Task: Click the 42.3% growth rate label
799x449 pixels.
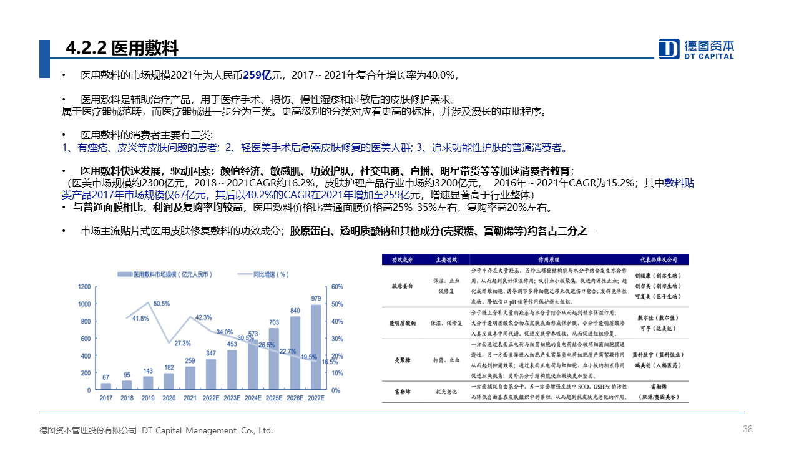Action: point(203,317)
